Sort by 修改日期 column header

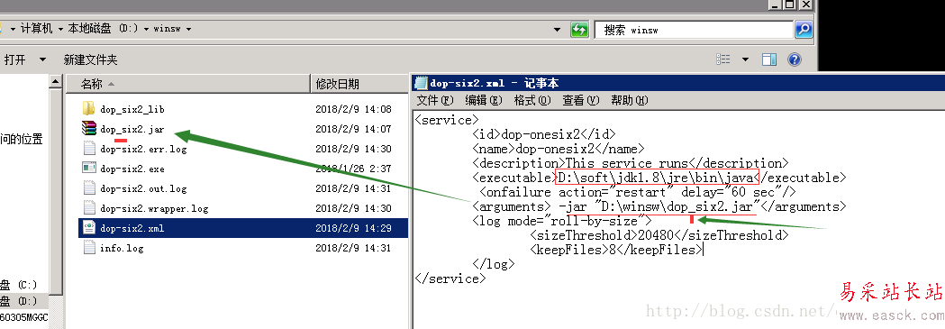[359, 84]
